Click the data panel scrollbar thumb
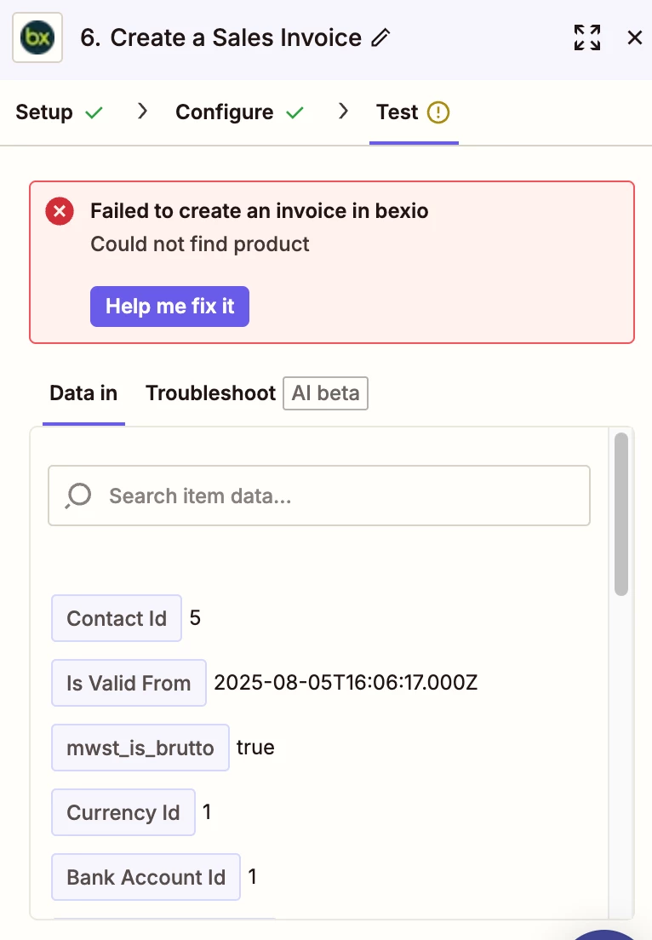652x940 pixels. (621, 514)
